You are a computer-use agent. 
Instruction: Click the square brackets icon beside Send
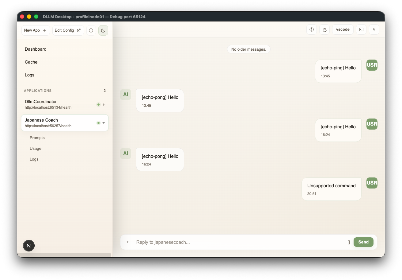(x=349, y=242)
